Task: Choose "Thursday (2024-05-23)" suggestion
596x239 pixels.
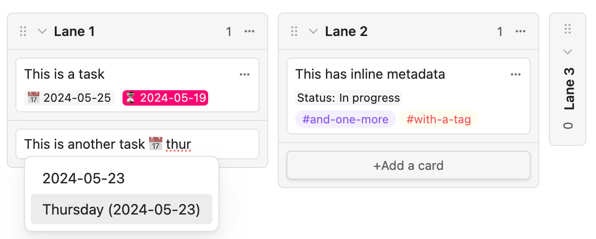Action: [122, 209]
